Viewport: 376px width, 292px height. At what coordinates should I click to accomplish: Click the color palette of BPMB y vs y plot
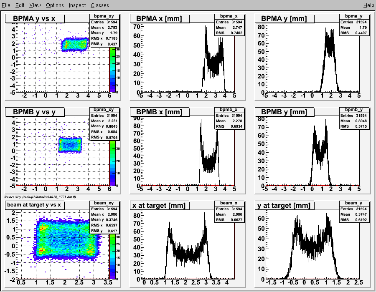113,163
